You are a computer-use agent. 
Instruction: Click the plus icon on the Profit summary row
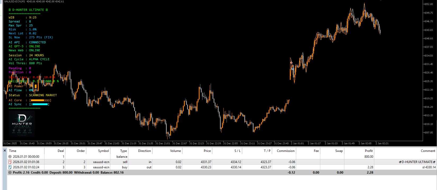point(10,173)
